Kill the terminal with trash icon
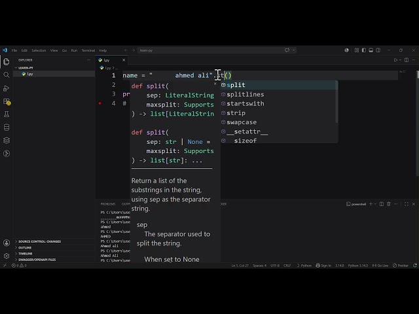This screenshot has height=314, width=419. pyautogui.click(x=389, y=204)
